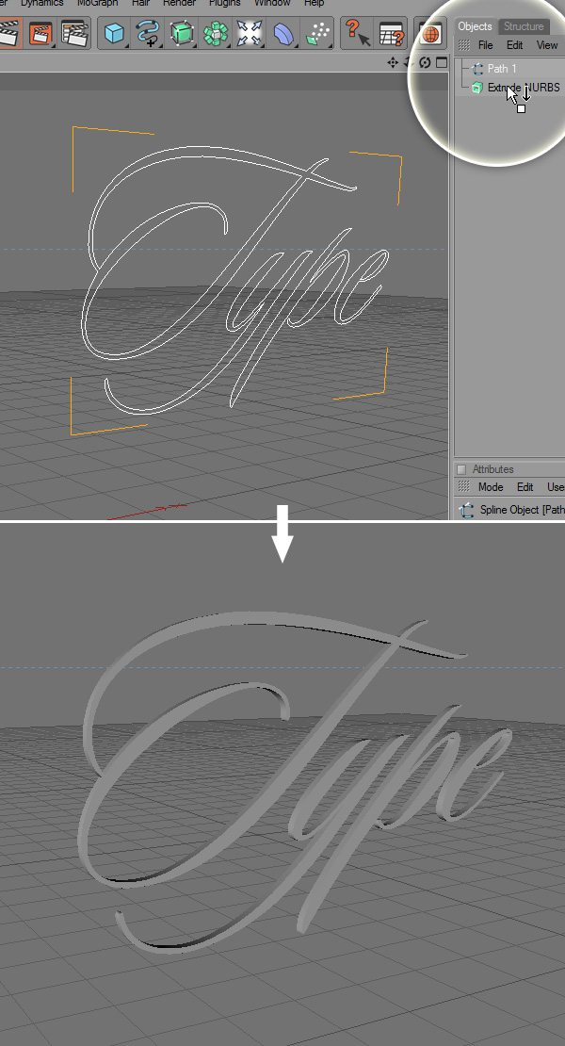Click the HyperNURBS generator icon
This screenshot has height=1046, width=565.
tap(182, 35)
